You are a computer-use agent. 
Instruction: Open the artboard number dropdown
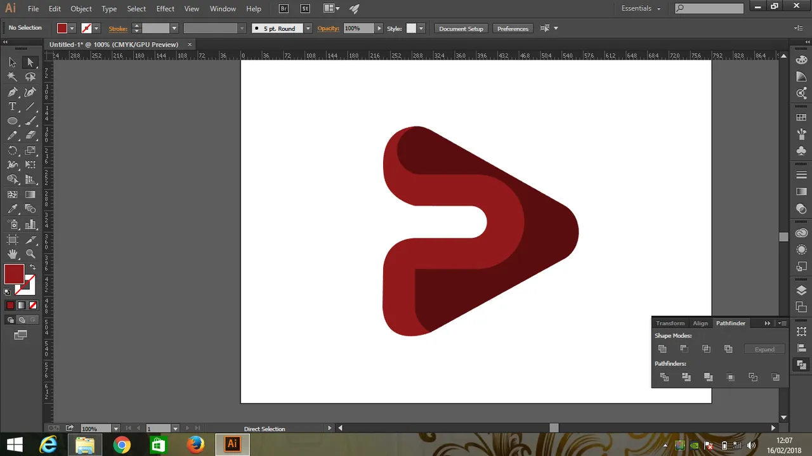tap(176, 429)
